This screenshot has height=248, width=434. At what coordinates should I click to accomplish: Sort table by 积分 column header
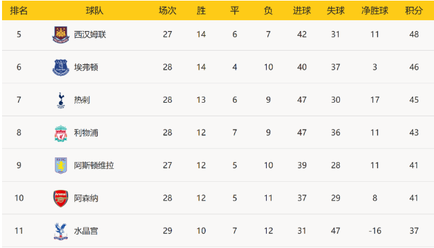point(414,11)
